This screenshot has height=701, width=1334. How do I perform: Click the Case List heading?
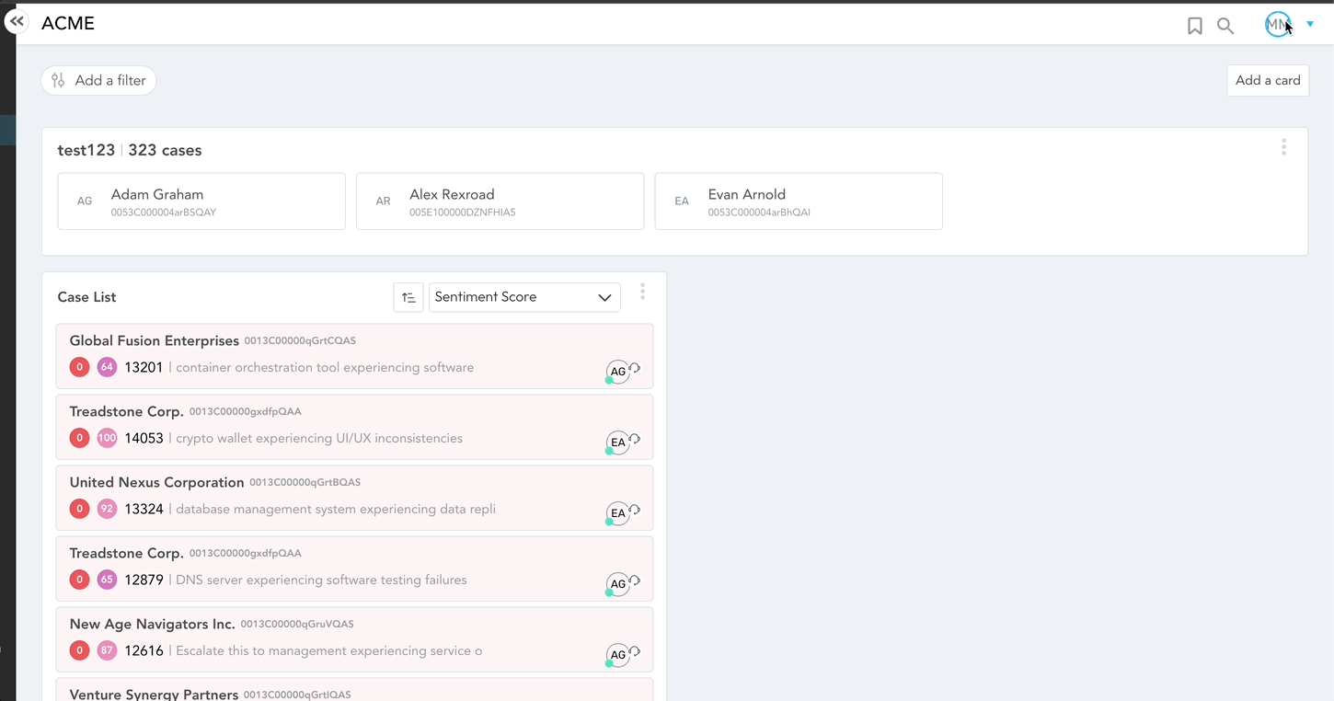86,297
